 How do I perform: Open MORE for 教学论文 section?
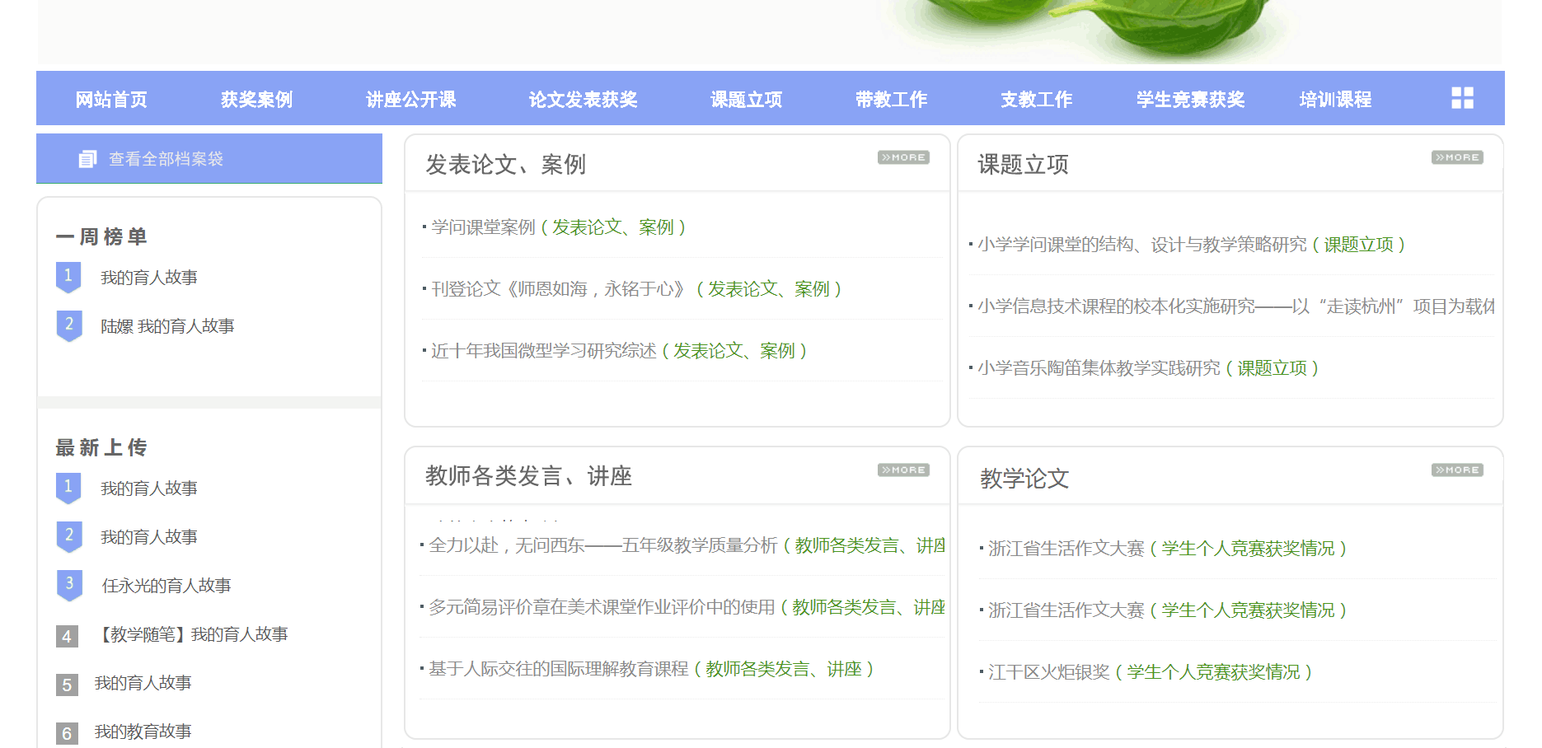pyautogui.click(x=1457, y=470)
